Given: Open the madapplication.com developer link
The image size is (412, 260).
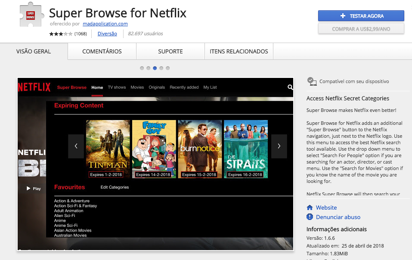Looking at the screenshot, I should point(105,24).
